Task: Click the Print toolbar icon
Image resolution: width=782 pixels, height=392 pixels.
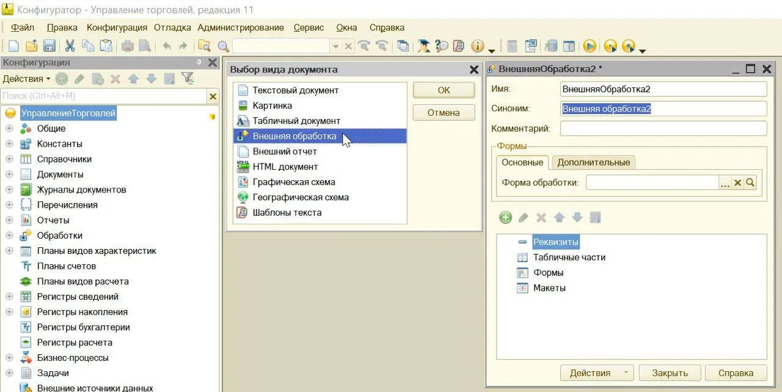Action: click(x=127, y=46)
